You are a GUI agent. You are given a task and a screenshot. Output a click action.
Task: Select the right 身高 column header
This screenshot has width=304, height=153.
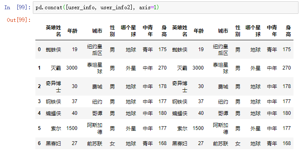point(288,31)
